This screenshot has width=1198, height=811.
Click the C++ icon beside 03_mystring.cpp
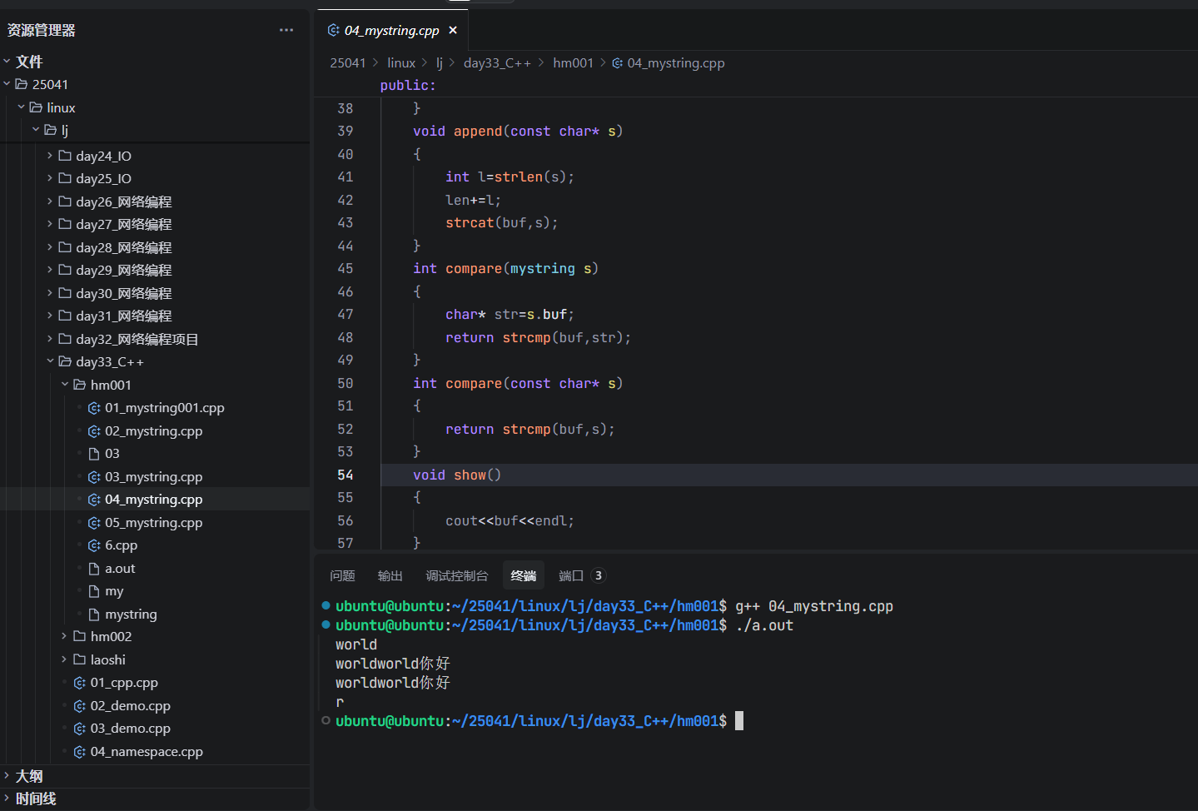coord(94,477)
